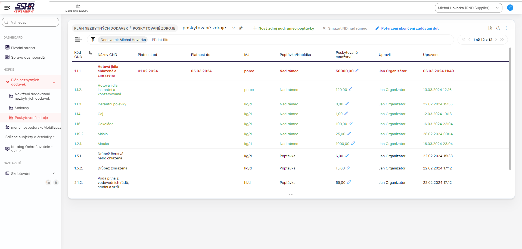Toggle the lock icon in sidebar
The height and width of the screenshot is (249, 522).
56,182
